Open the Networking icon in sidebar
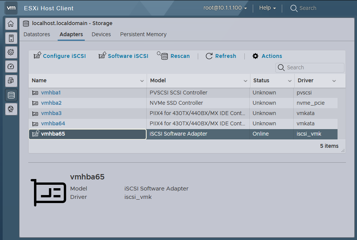This screenshot has height=240, width=357. point(11,109)
